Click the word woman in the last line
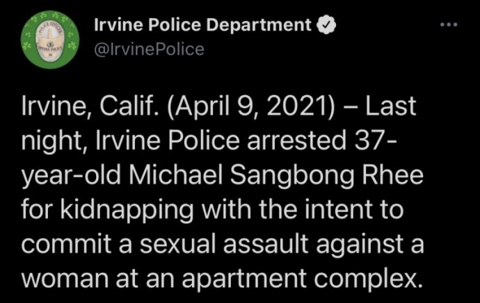The width and height of the screenshot is (480, 303). point(65,279)
